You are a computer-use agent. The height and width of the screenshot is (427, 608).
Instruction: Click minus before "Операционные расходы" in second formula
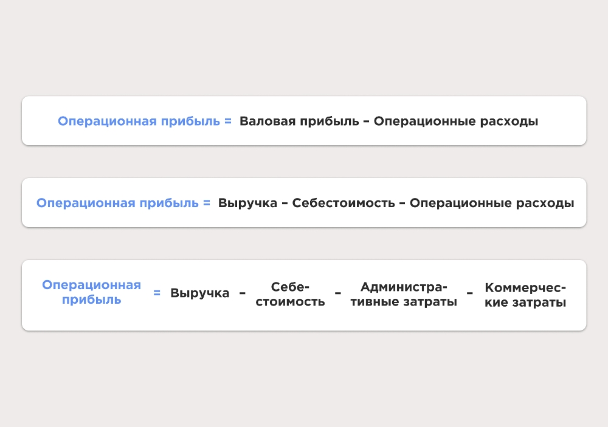(402, 203)
